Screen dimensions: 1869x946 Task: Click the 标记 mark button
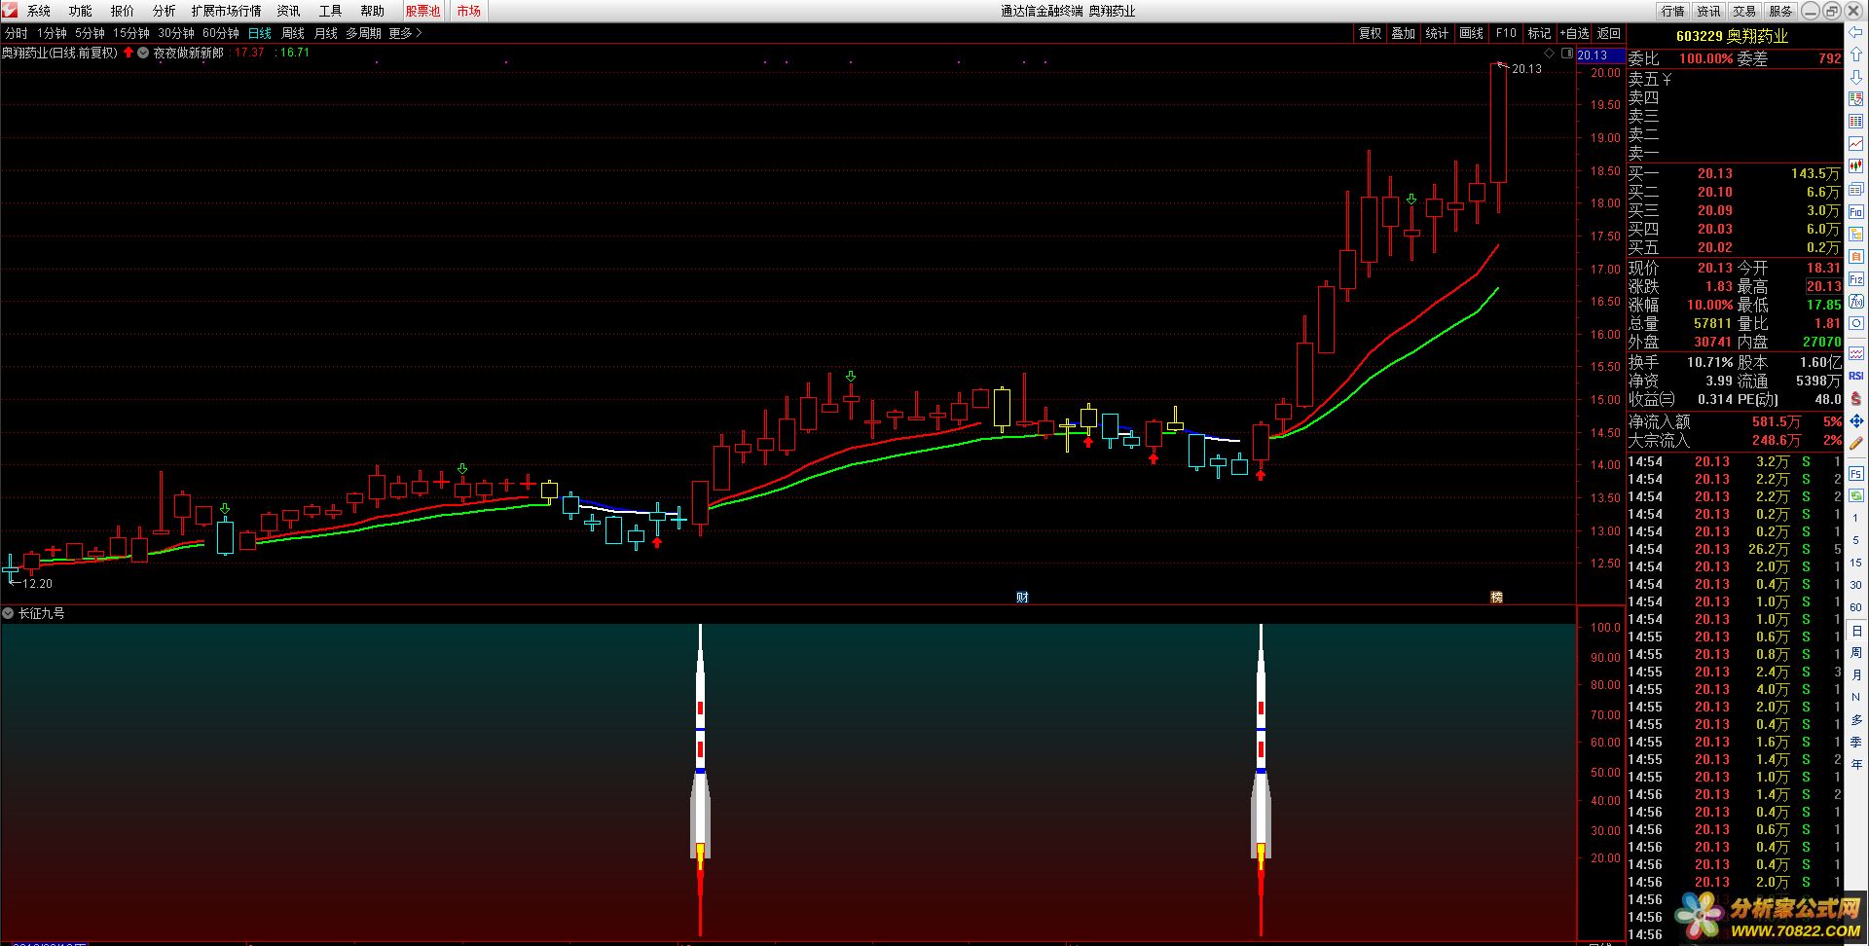point(1540,33)
